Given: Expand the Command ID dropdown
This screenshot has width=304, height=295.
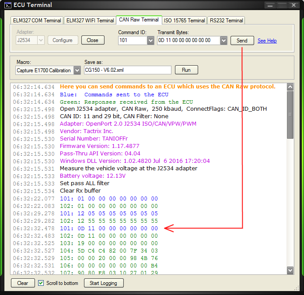Looking at the screenshot, I should 150,40.
